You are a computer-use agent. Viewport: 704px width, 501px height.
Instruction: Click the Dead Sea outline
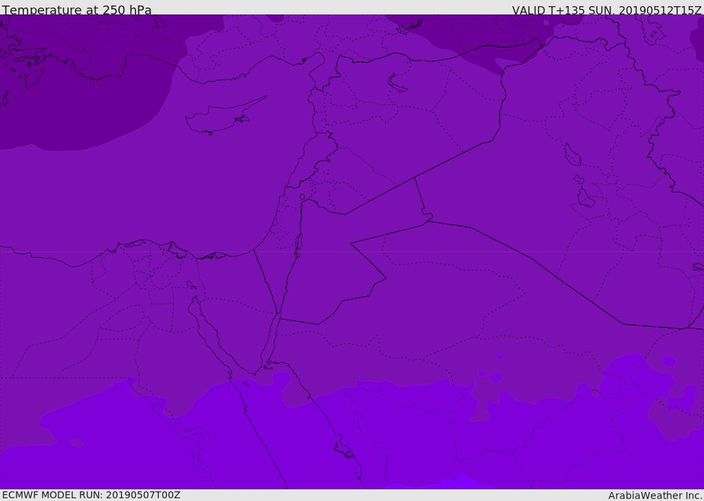(298, 244)
